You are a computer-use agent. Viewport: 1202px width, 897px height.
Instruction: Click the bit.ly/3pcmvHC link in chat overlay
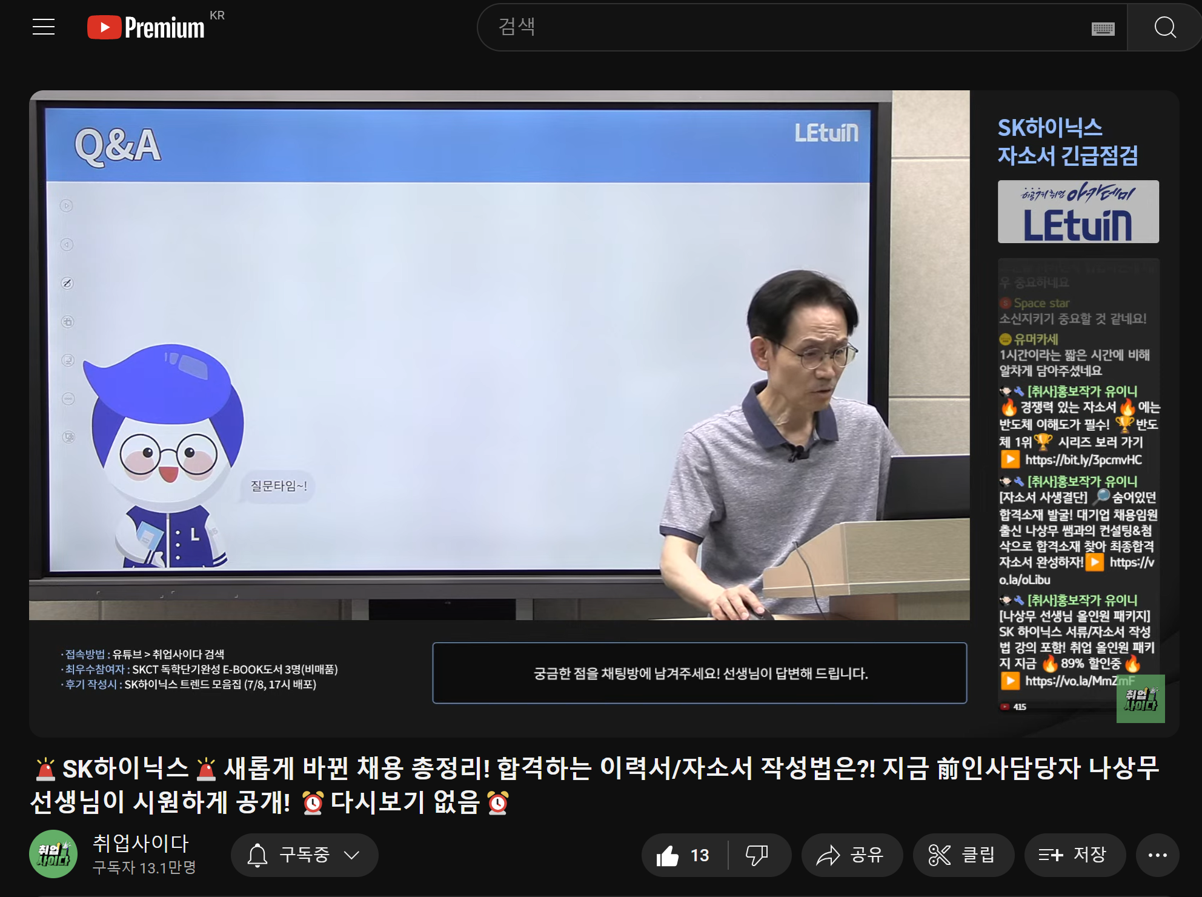coord(1083,460)
